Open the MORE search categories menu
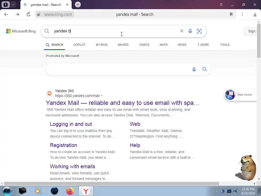This screenshot has width=261, height=196. pyautogui.click(x=203, y=45)
